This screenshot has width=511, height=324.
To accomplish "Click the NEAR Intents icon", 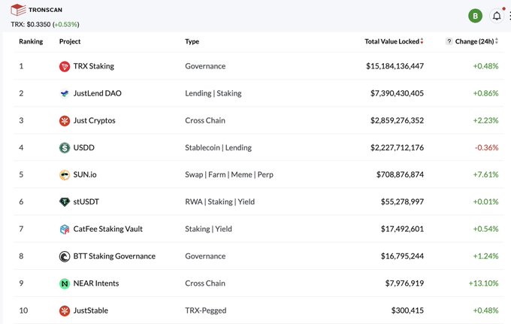I will coord(65,283).
